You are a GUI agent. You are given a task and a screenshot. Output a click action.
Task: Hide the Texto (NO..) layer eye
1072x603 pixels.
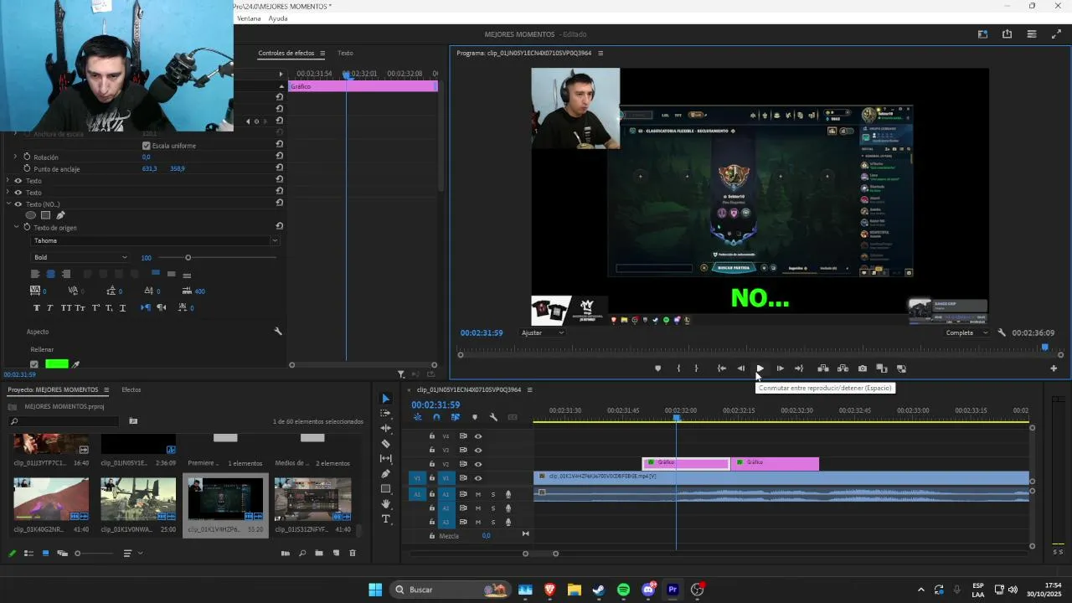point(18,204)
